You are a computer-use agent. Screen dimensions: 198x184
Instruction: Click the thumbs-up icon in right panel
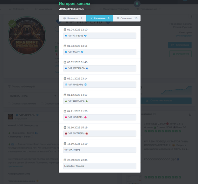point(190,114)
